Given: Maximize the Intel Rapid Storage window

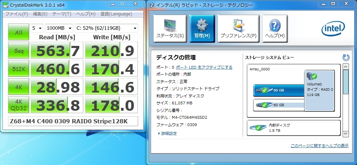Looking at the screenshot, I should coord(333,4).
